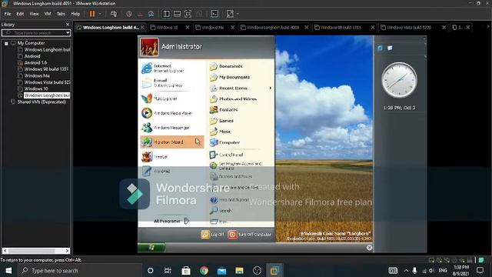
Task: Open the Migration Wizard entry
Action: point(172,142)
